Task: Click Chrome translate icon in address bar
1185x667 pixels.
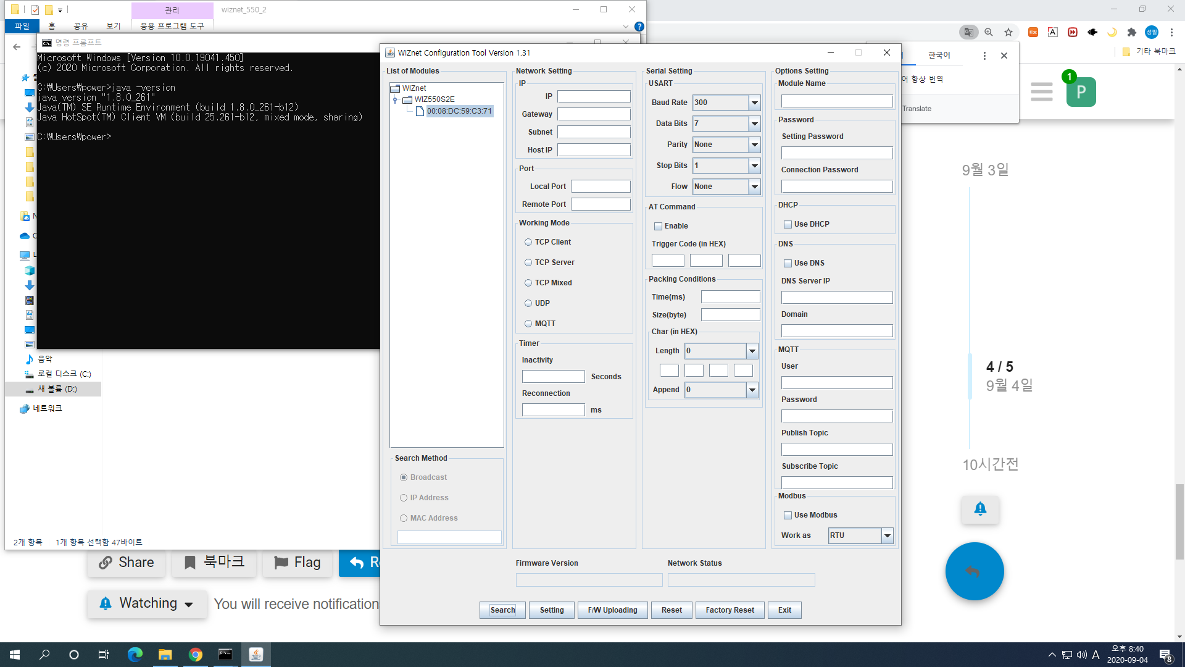Action: point(969,32)
